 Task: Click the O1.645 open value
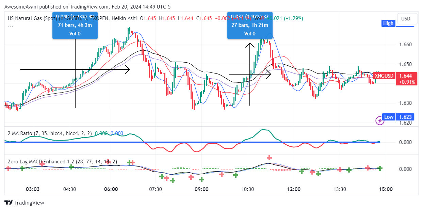tap(148, 18)
